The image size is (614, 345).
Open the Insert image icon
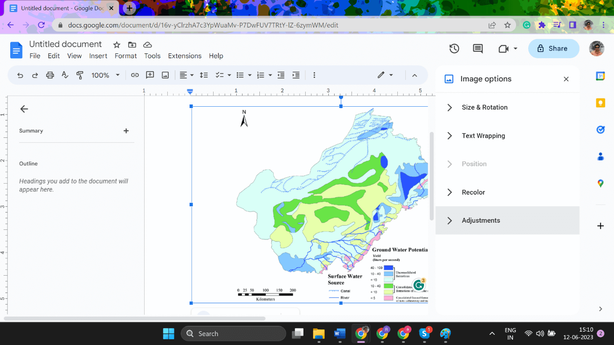(165, 75)
